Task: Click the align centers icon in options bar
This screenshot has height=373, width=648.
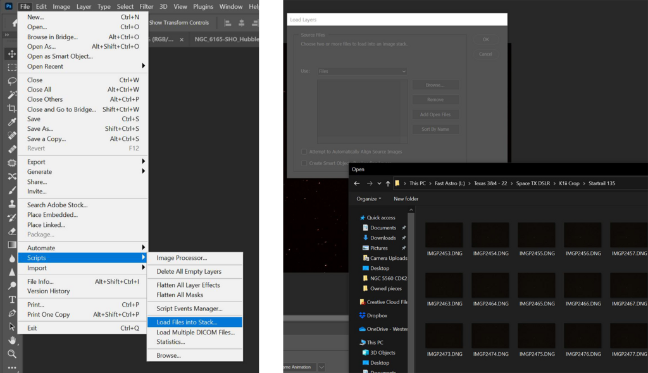Action: coord(241,23)
